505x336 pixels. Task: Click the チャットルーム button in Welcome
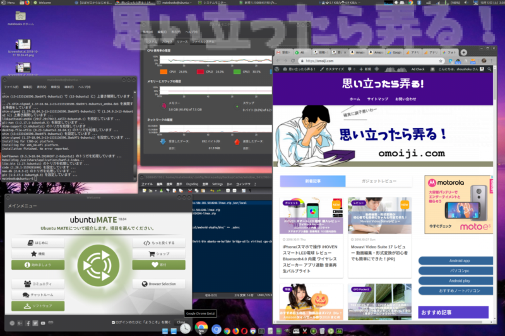(x=38, y=295)
